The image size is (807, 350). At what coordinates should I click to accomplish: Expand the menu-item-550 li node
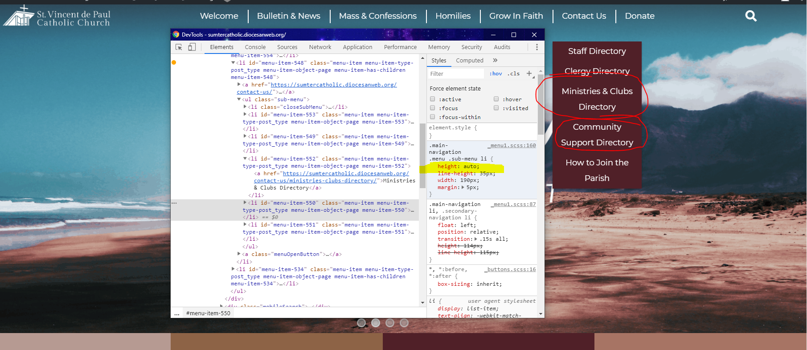(245, 202)
